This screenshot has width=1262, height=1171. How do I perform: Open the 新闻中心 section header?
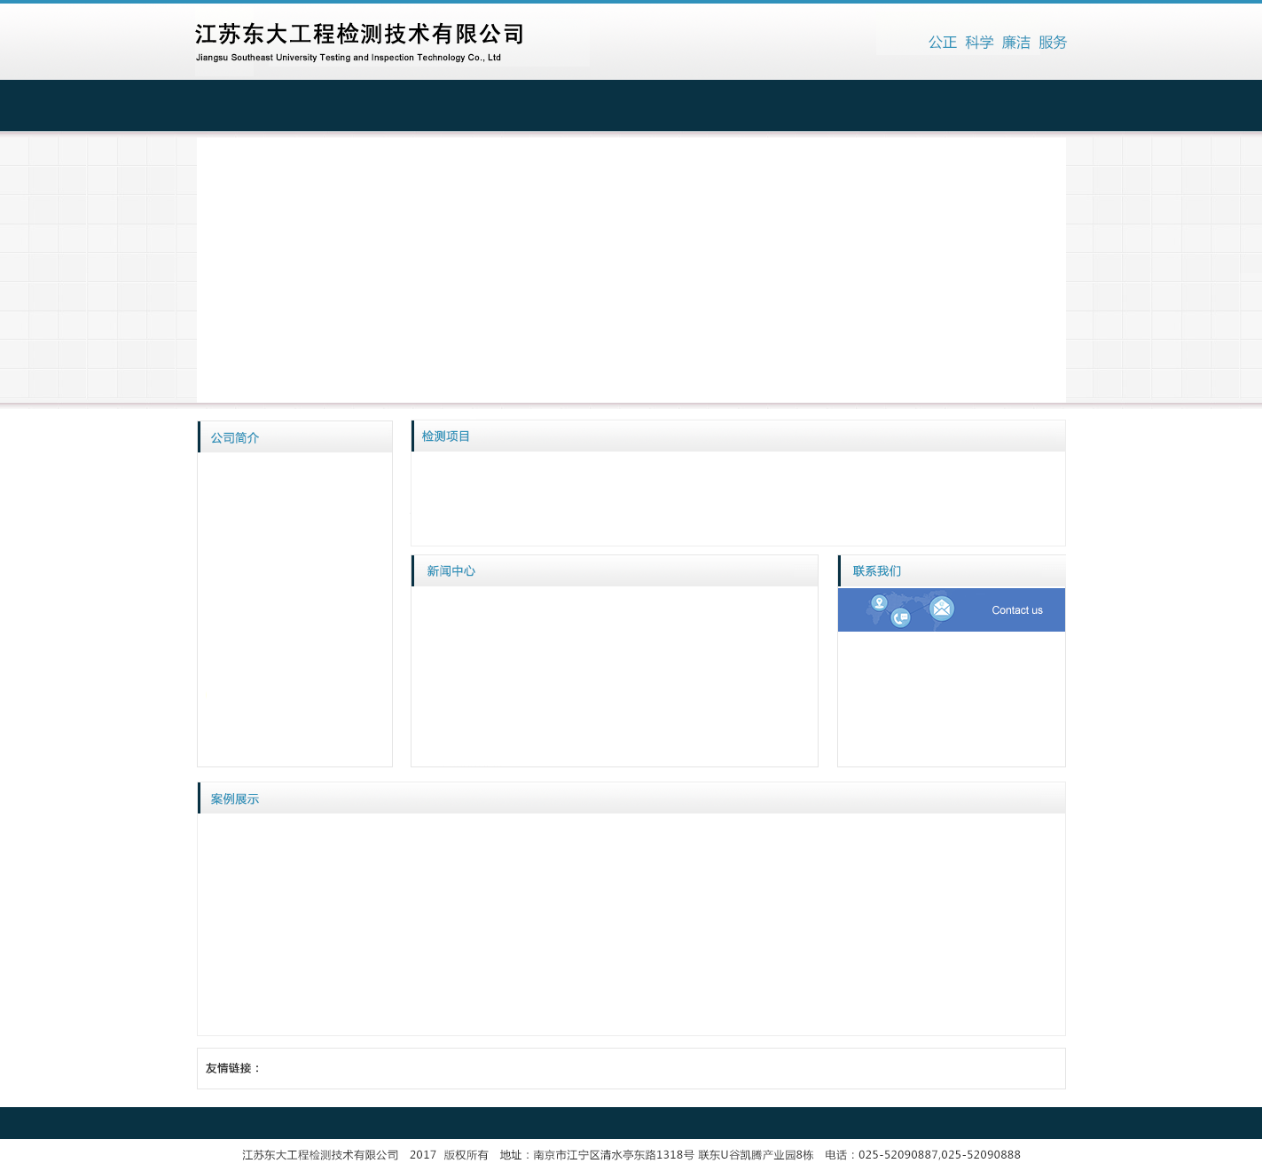451,571
